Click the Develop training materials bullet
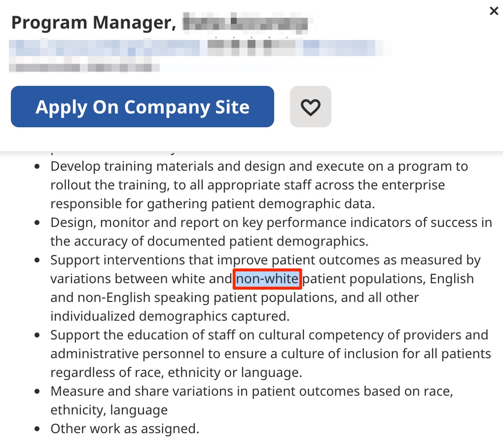The width and height of the screenshot is (503, 447). point(259,185)
